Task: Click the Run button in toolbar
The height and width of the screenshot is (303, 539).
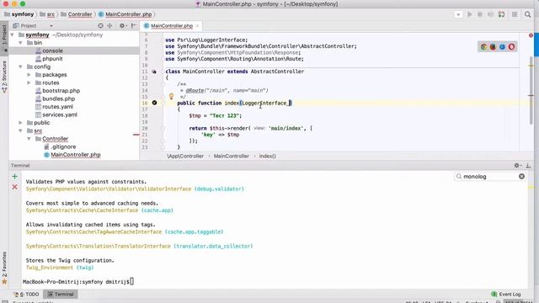Action: (x=470, y=14)
